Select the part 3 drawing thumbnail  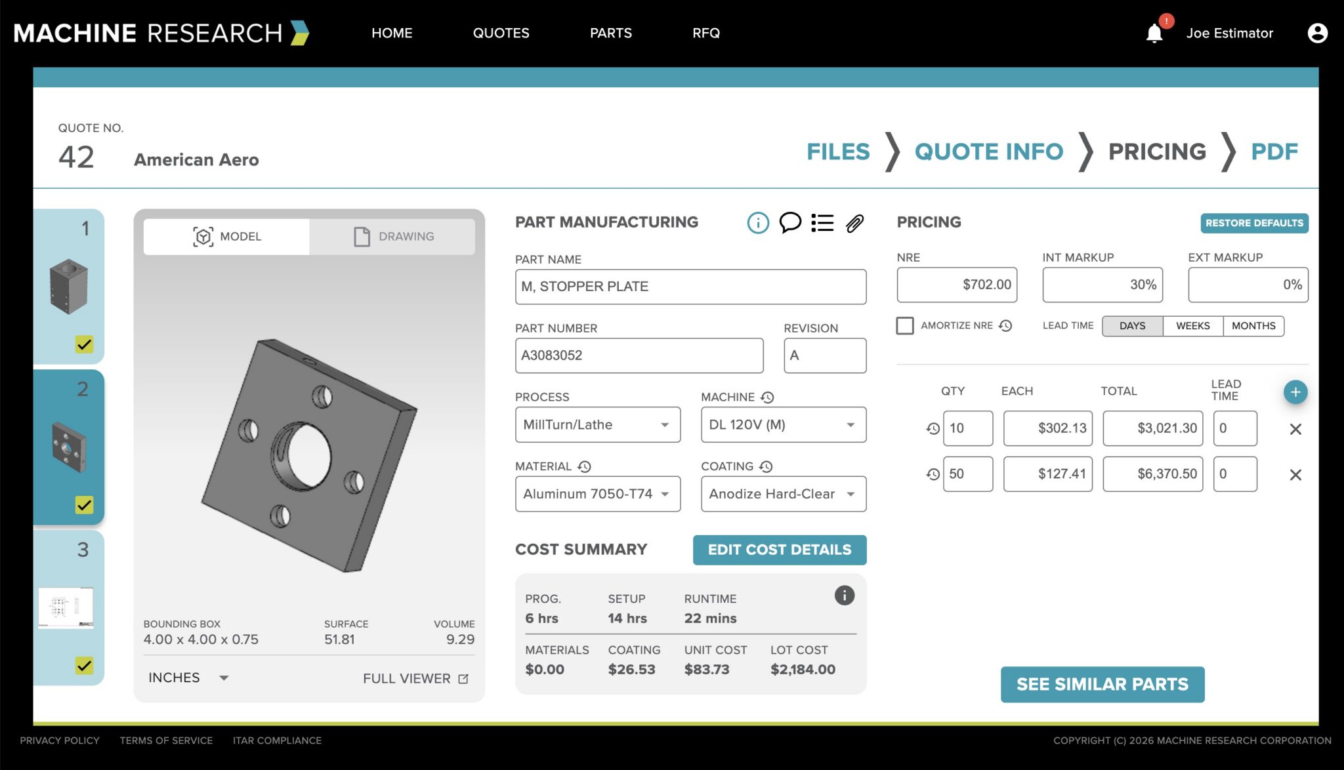(66, 607)
